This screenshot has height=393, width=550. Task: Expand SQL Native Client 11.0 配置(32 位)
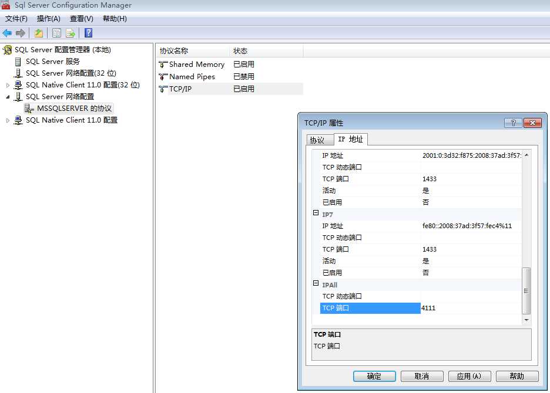(8, 85)
